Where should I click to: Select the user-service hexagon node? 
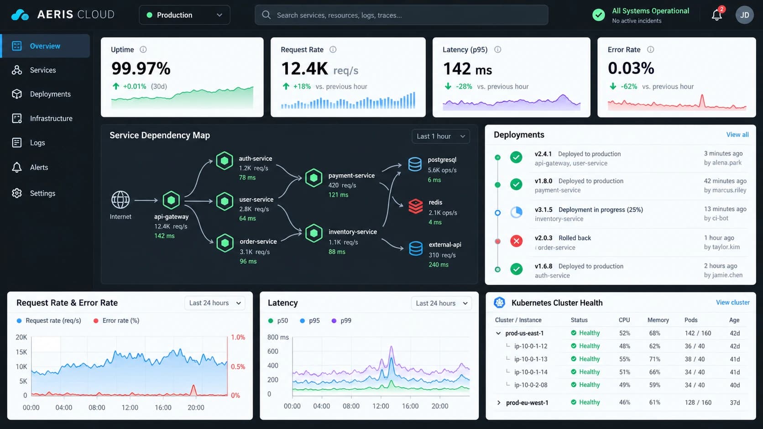pos(225,201)
